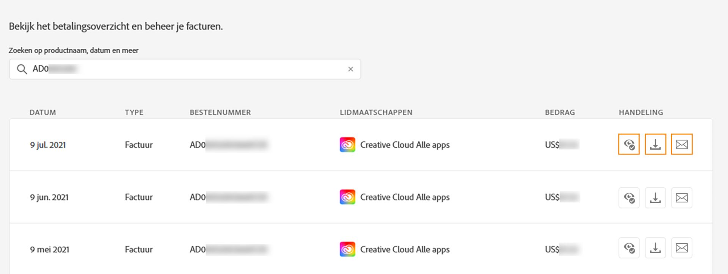This screenshot has height=274, width=728.
Task: Click order number in 9 jul. row
Action: click(229, 145)
